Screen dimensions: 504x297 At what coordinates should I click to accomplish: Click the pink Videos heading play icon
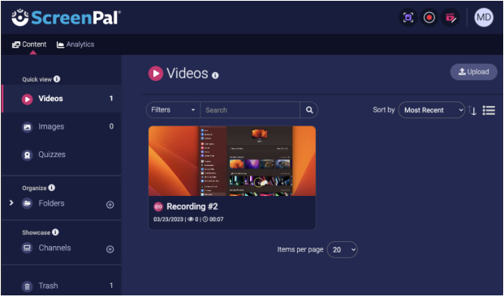pyautogui.click(x=156, y=74)
